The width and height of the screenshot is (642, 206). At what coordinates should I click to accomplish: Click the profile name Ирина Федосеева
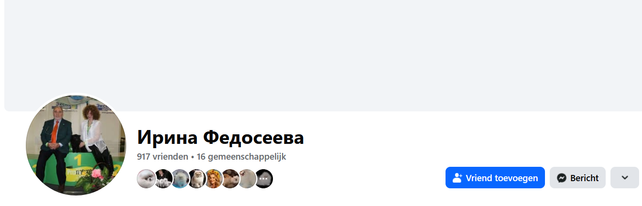(x=220, y=138)
